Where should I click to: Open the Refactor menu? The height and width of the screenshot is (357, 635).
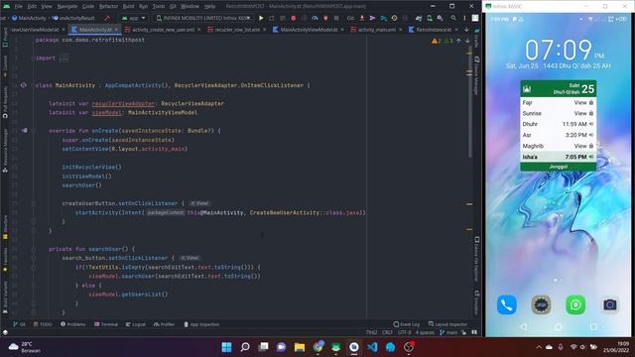(x=108, y=6)
